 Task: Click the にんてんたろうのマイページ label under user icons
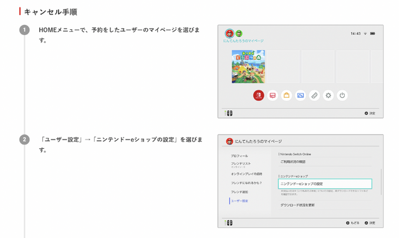(243, 40)
